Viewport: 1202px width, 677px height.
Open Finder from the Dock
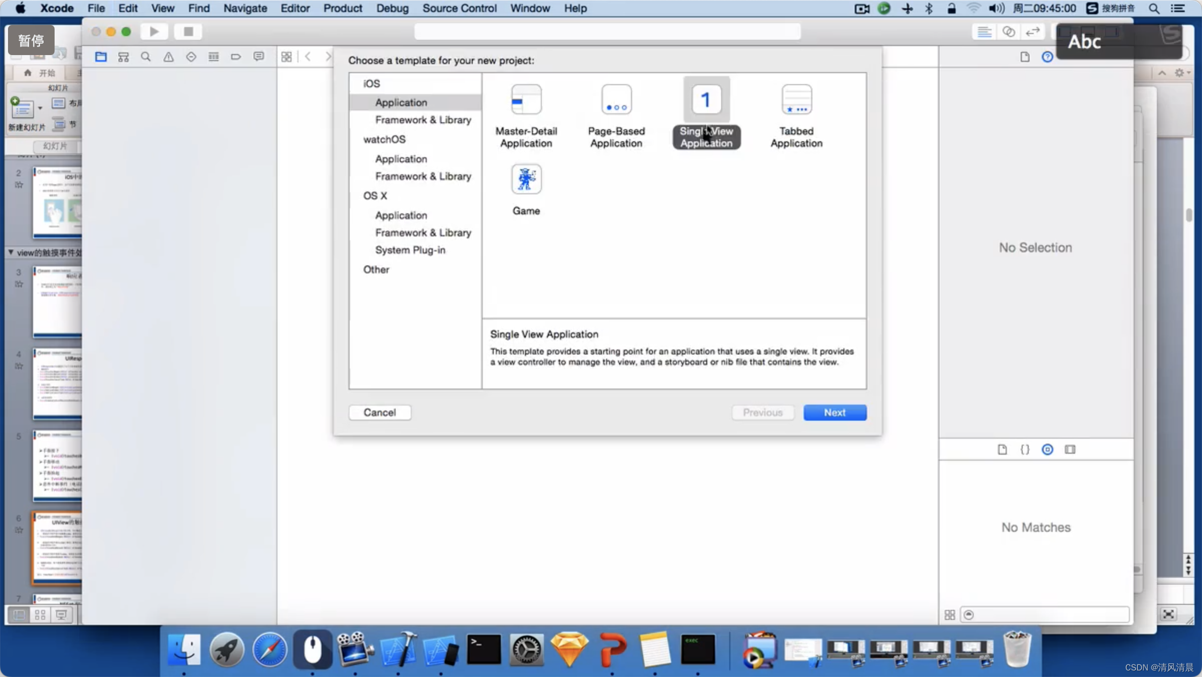184,650
